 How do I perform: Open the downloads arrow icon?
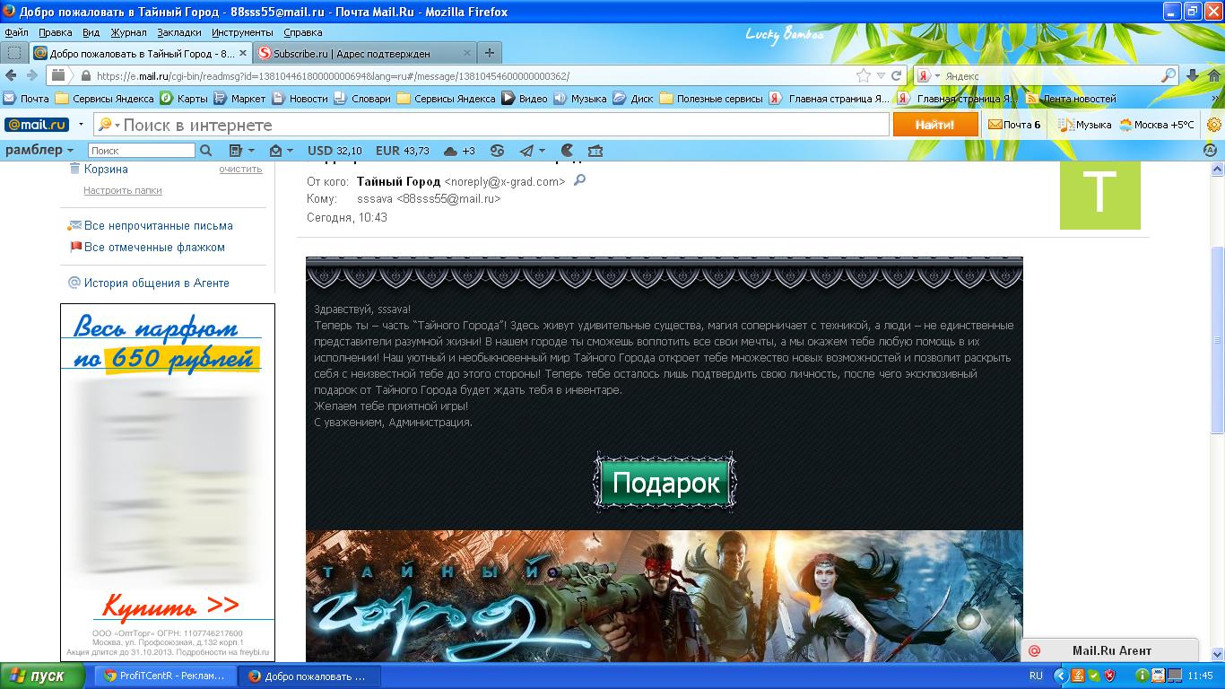point(1193,76)
